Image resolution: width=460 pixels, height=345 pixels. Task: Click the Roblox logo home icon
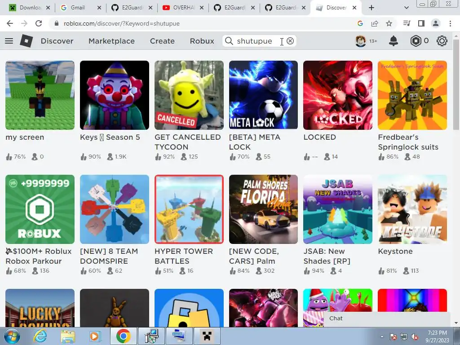pyautogui.click(x=26, y=41)
